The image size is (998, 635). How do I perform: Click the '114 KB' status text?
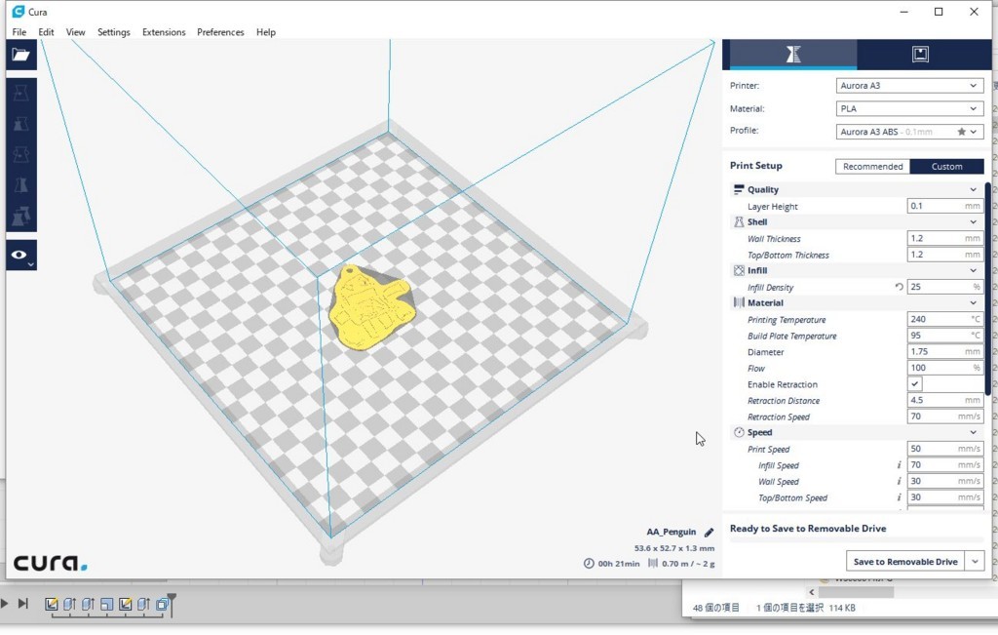pos(841,608)
